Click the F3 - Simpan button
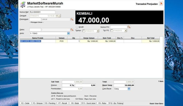 (38, 103)
